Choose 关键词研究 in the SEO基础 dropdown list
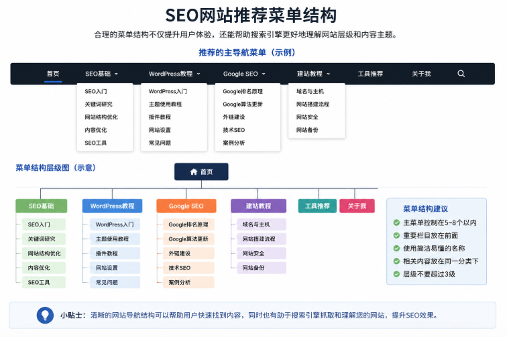Image resolution: width=507 pixels, height=337 pixels. [x=99, y=104]
